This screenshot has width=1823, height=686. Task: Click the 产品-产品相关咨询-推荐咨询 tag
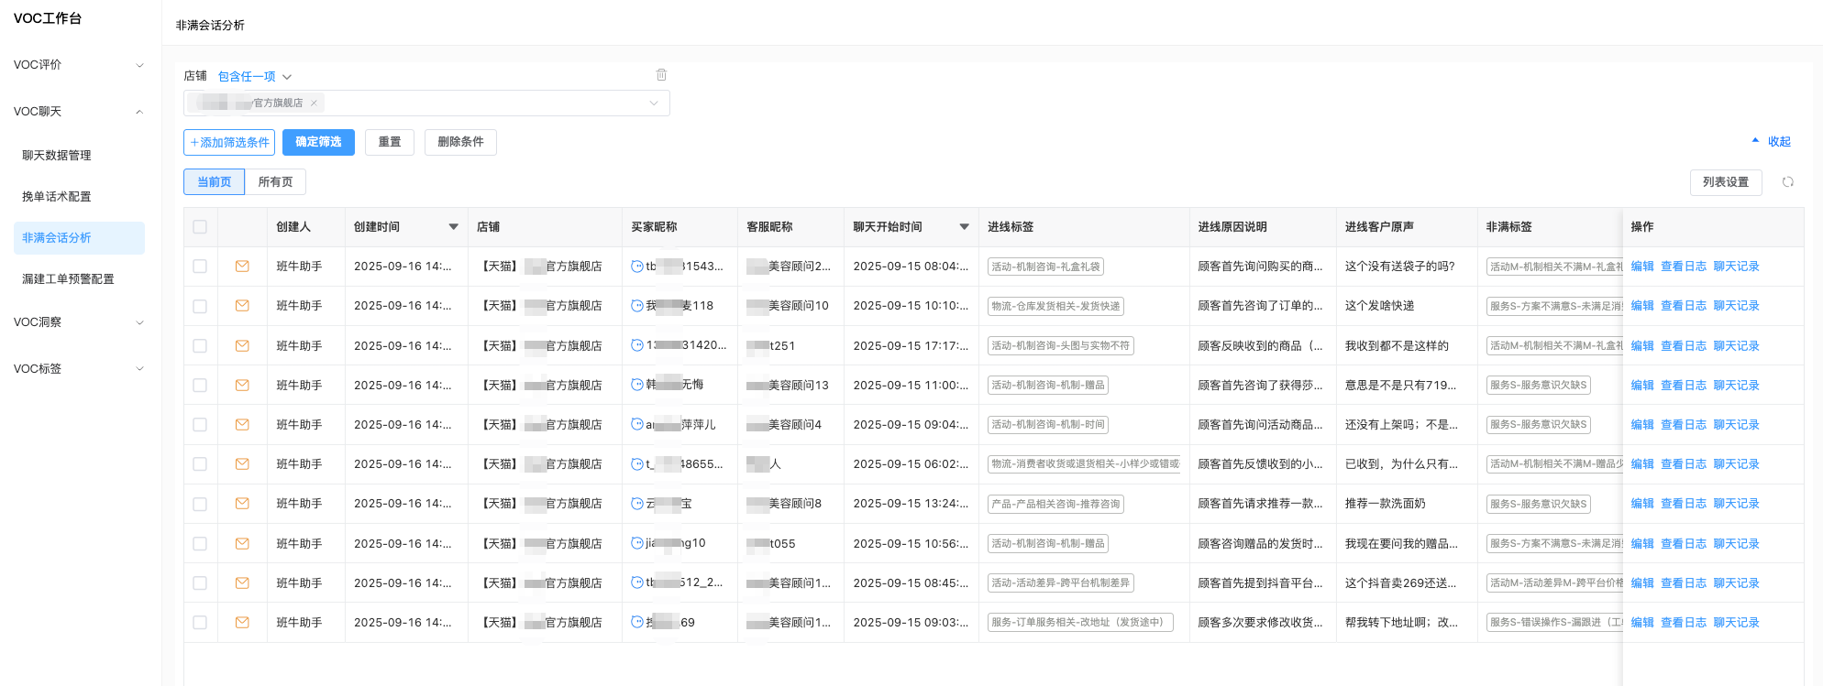pyautogui.click(x=1055, y=504)
